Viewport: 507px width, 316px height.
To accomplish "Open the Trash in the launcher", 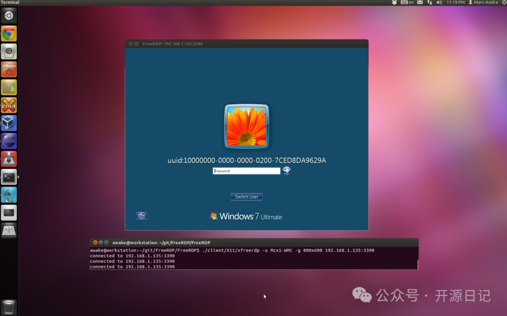I will tap(9, 307).
